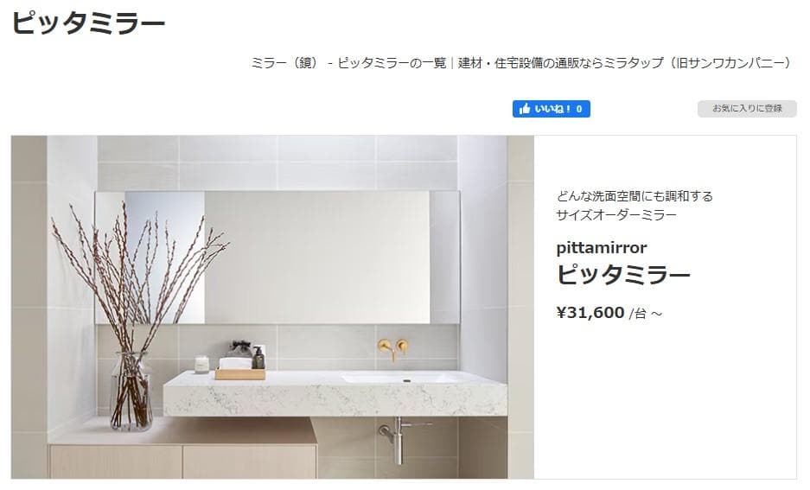
Task: Click the gold wall-mounted faucet in the photo
Action: click(392, 349)
